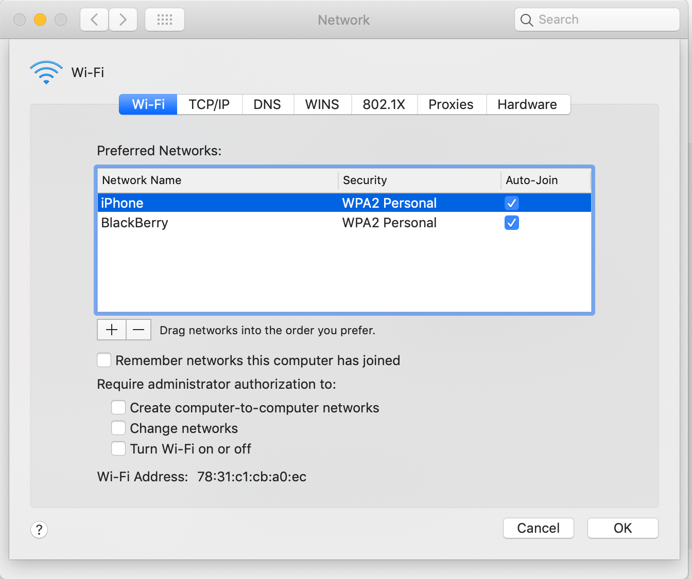Check Create computer-to-computer networks

[118, 407]
